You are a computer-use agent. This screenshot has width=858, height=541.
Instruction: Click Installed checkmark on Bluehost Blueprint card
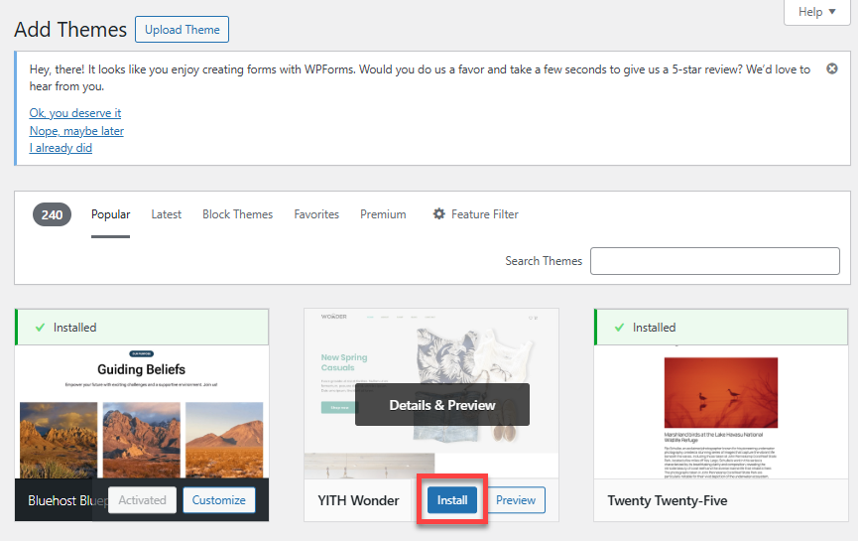40,328
